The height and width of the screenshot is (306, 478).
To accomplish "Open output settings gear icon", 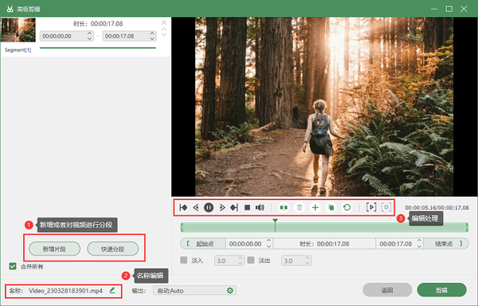I will click(230, 290).
